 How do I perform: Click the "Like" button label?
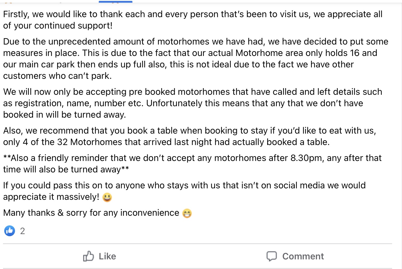(x=107, y=256)
